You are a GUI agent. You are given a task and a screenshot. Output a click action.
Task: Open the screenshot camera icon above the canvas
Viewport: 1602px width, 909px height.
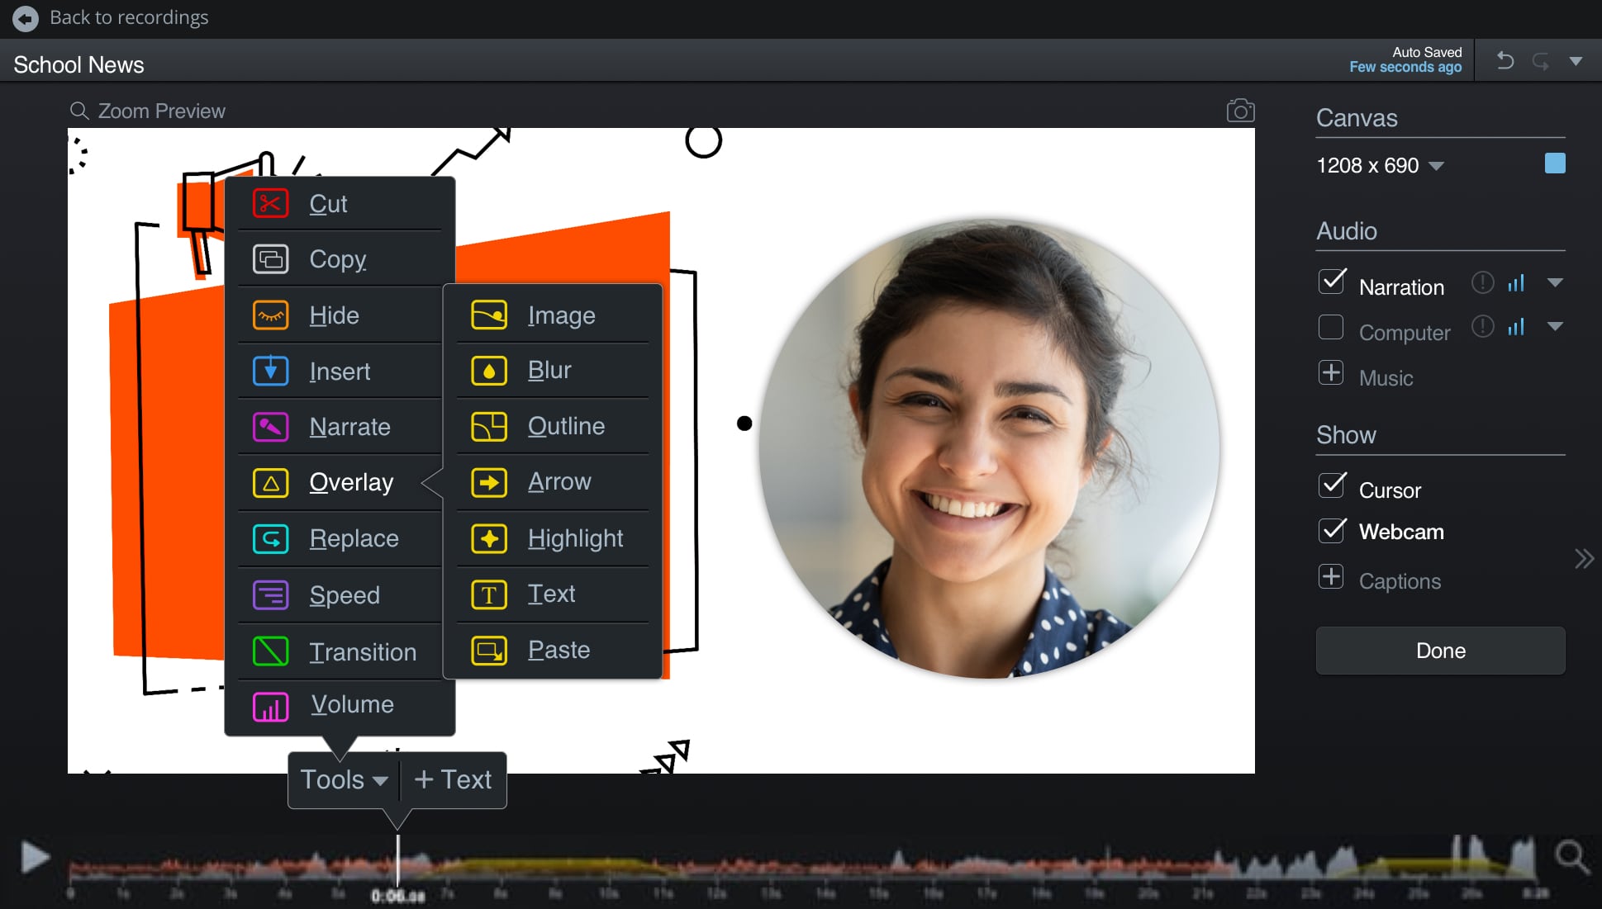click(x=1239, y=110)
